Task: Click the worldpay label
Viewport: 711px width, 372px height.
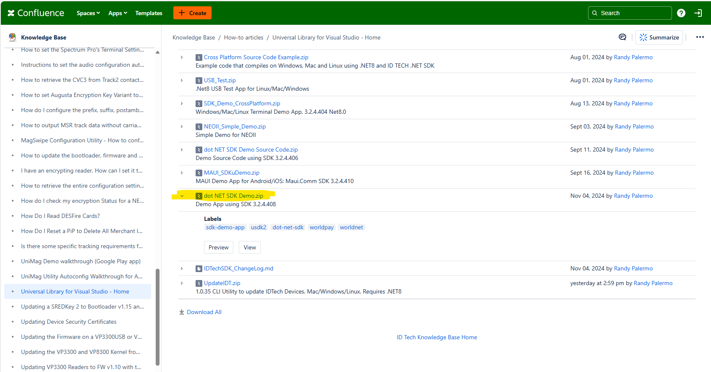Action: 322,227
